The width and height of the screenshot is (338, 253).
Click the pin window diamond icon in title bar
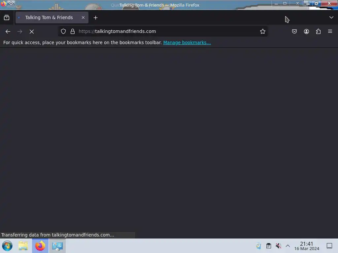[x=11, y=3]
